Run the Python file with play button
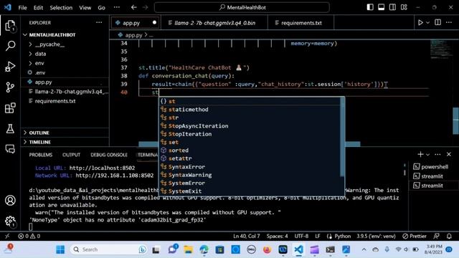 420,22
